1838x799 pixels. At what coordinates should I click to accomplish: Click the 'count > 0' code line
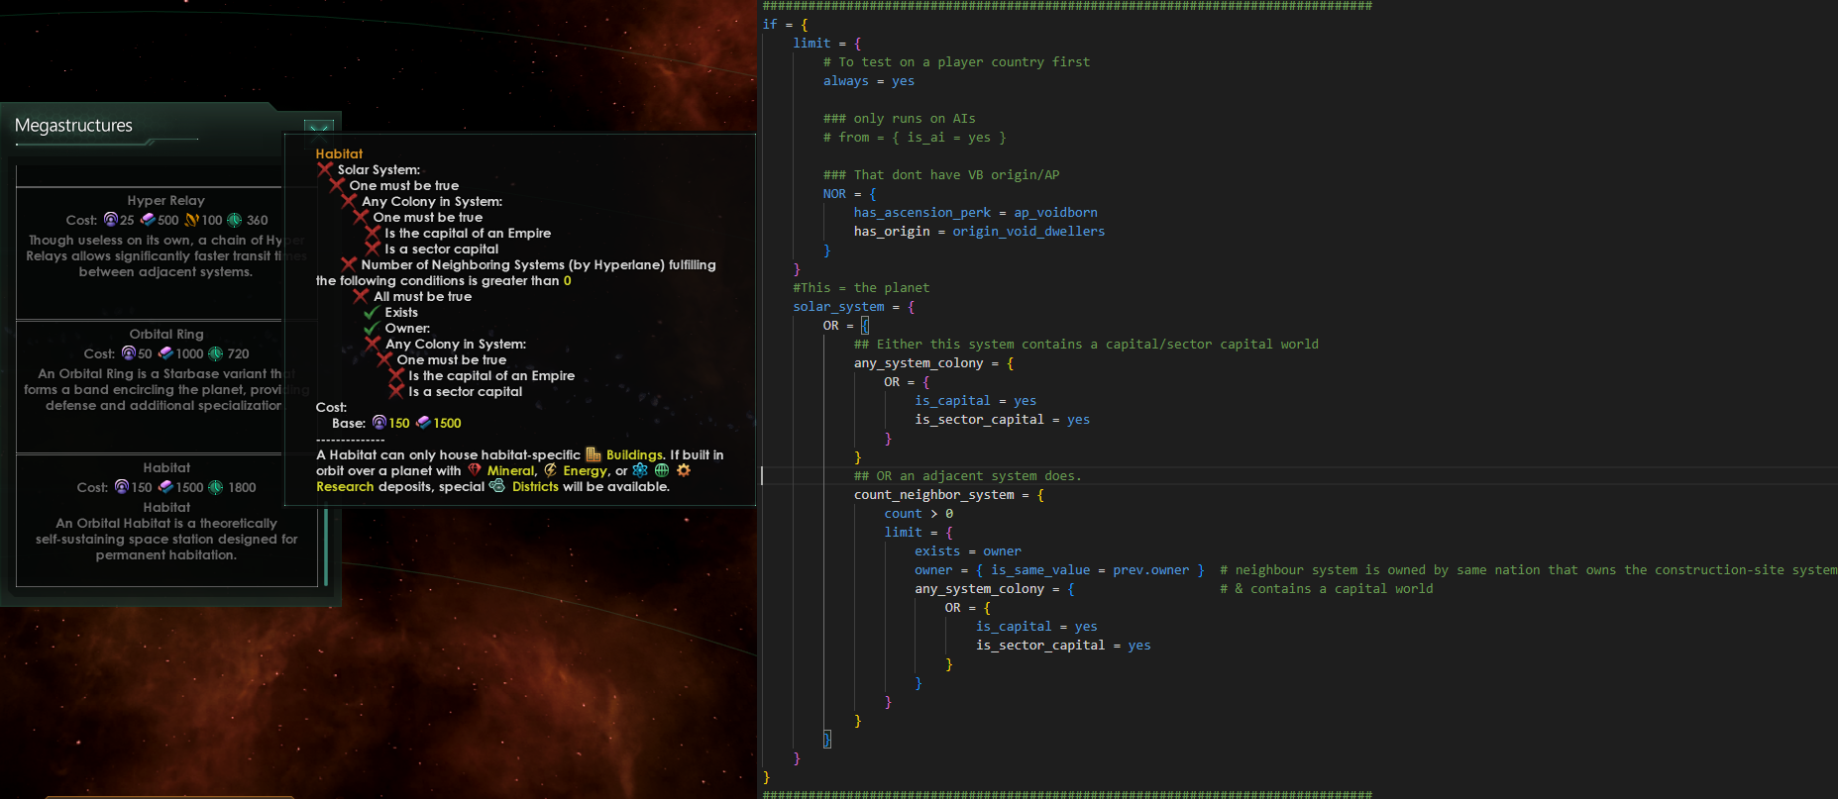tap(919, 513)
